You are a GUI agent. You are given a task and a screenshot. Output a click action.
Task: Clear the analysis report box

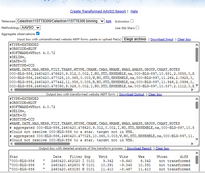coord(162,148)
